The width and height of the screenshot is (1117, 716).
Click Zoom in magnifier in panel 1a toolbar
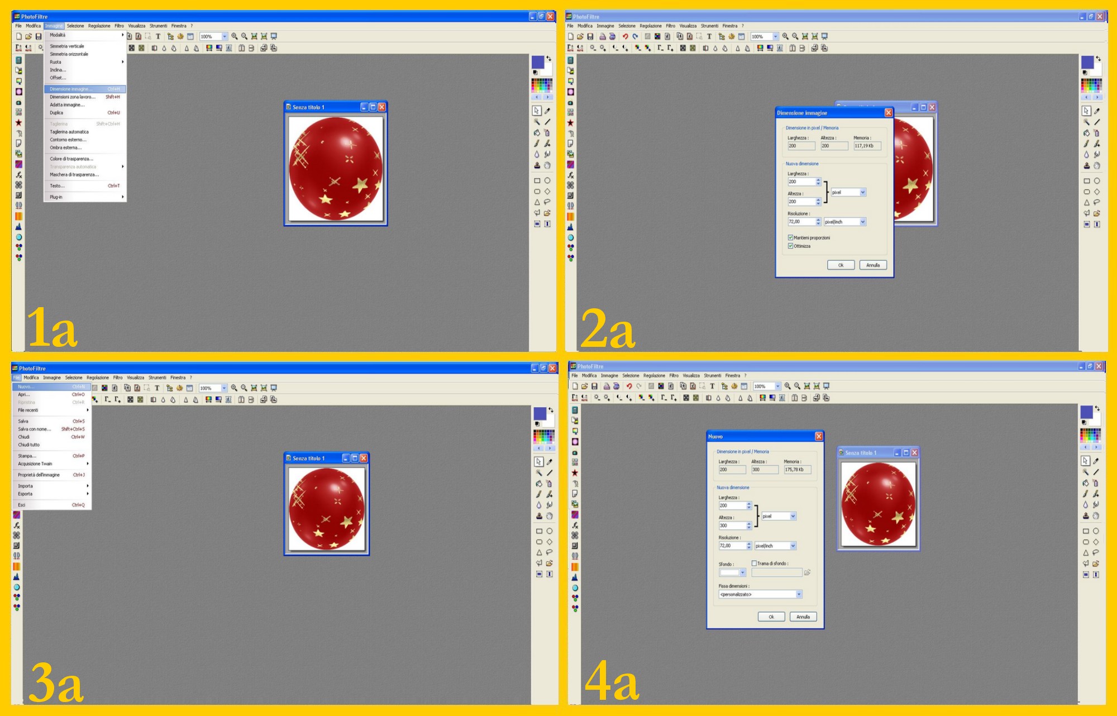click(235, 36)
